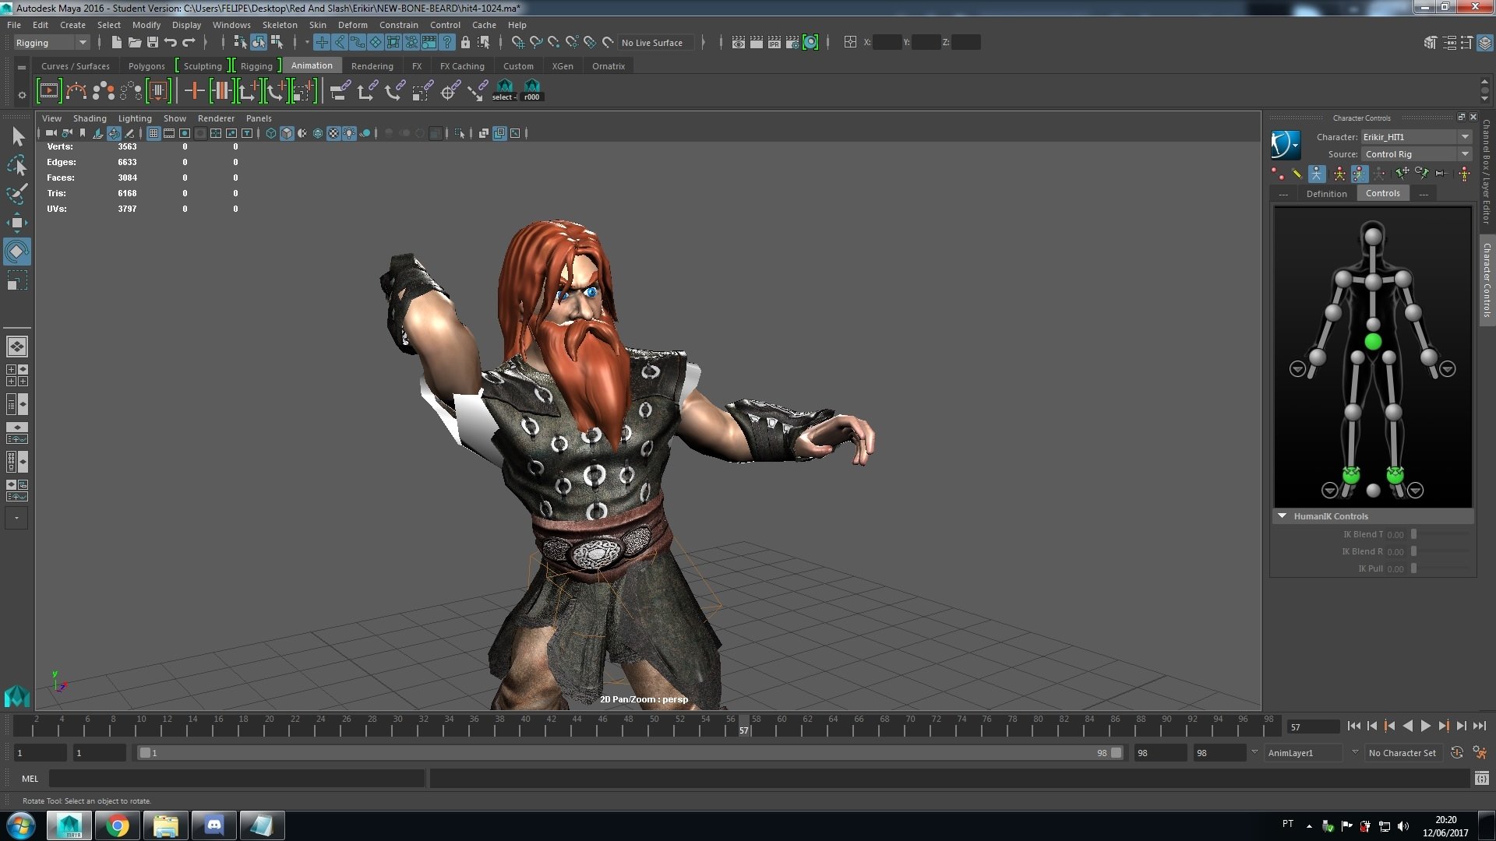Switch to the Rendering shelf tab
The image size is (1496, 841).
372,66
